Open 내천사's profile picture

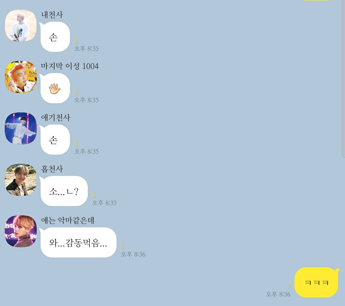click(x=21, y=26)
